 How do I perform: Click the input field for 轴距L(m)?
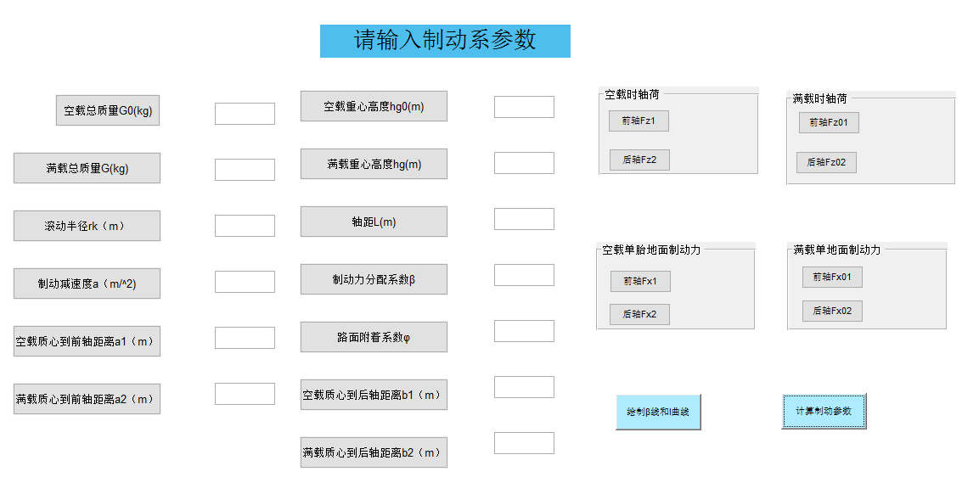524,219
